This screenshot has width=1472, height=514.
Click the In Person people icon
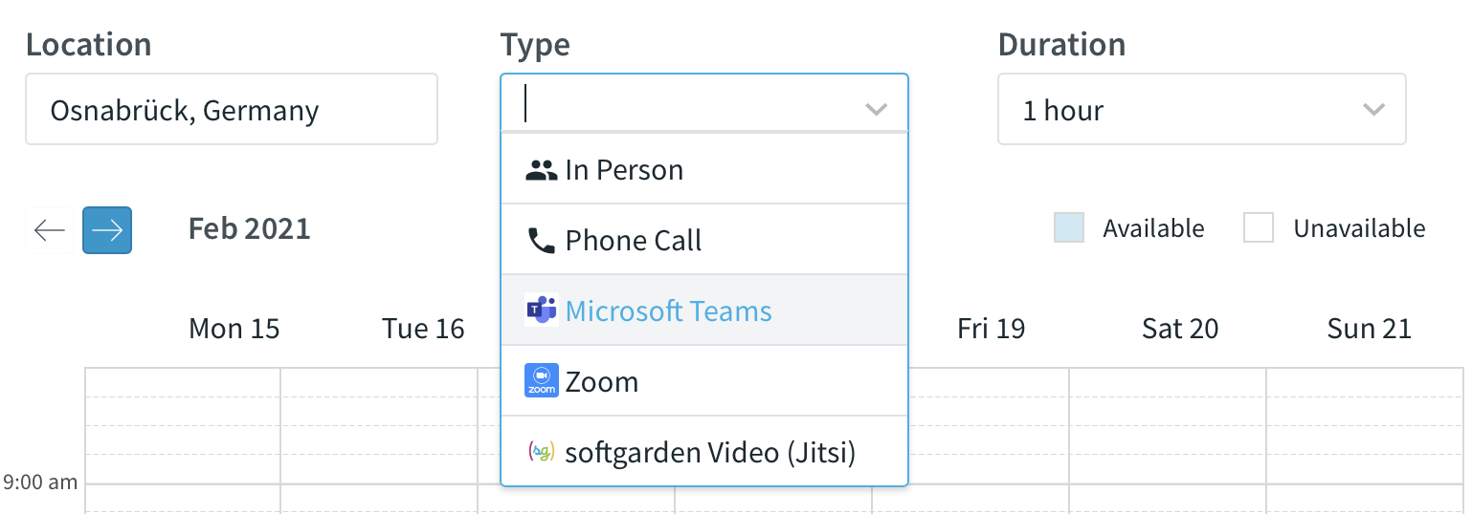(x=542, y=170)
